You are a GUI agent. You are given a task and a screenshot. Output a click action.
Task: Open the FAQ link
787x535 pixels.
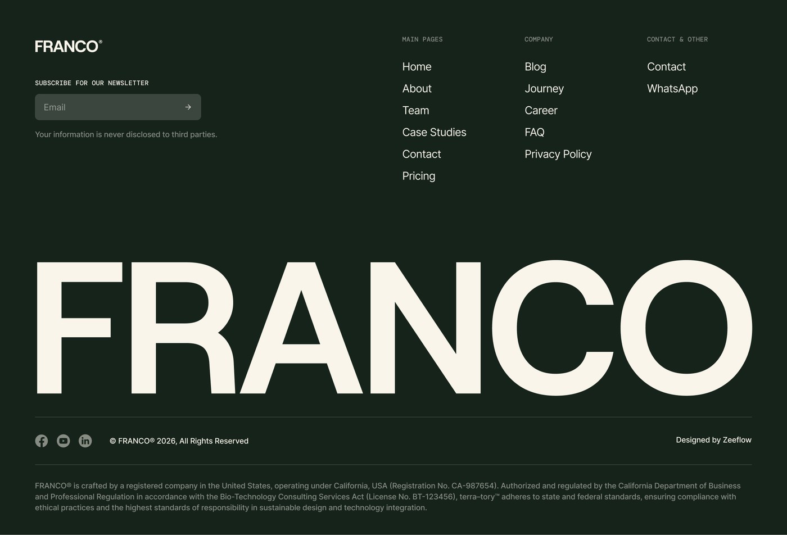pos(535,133)
